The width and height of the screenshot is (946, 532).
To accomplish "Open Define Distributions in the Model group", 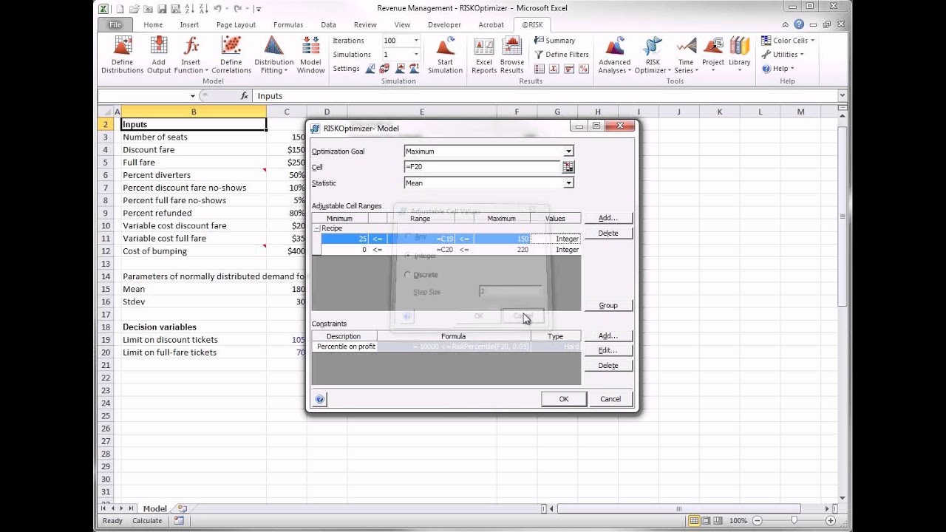I will (x=122, y=55).
